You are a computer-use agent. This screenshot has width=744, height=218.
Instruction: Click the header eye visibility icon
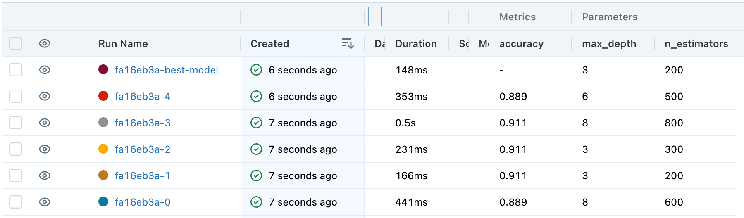[45, 43]
